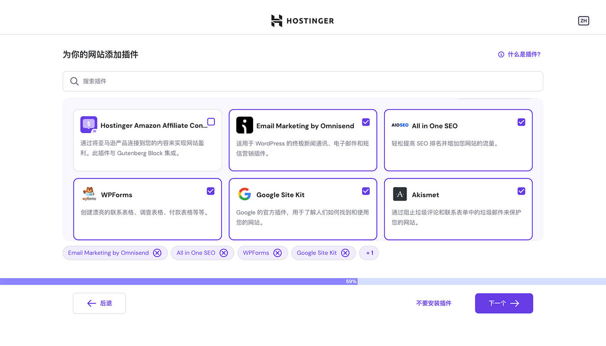Remove the Google Site Kit chip
Viewport: 606px width, 346px height.
pos(345,253)
